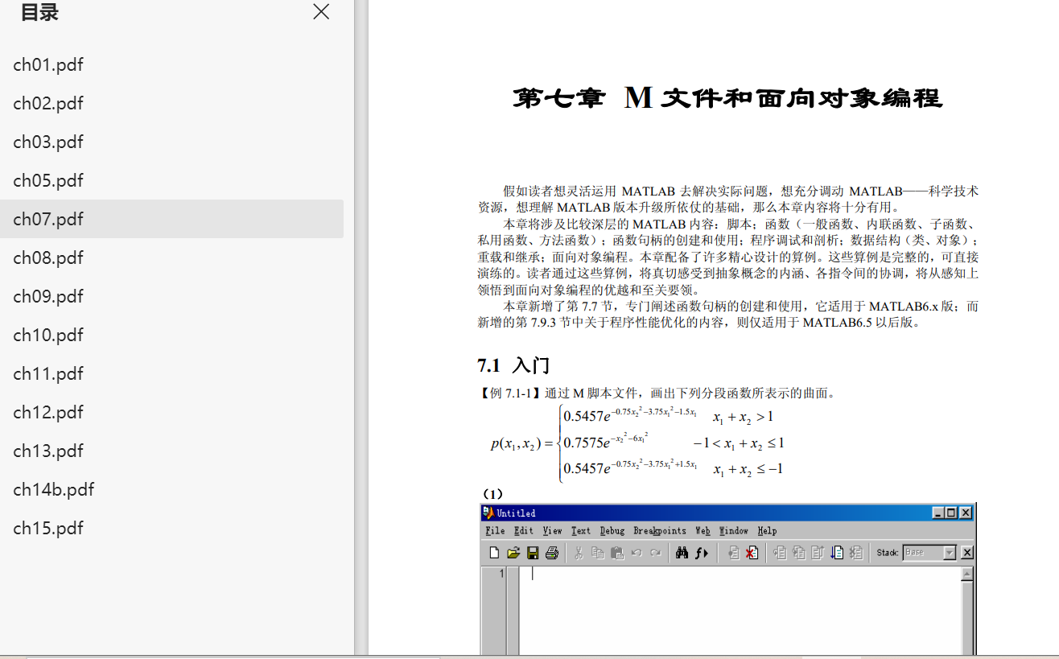Open the File menu in Untitled editor
The image size is (1059, 659).
(496, 531)
